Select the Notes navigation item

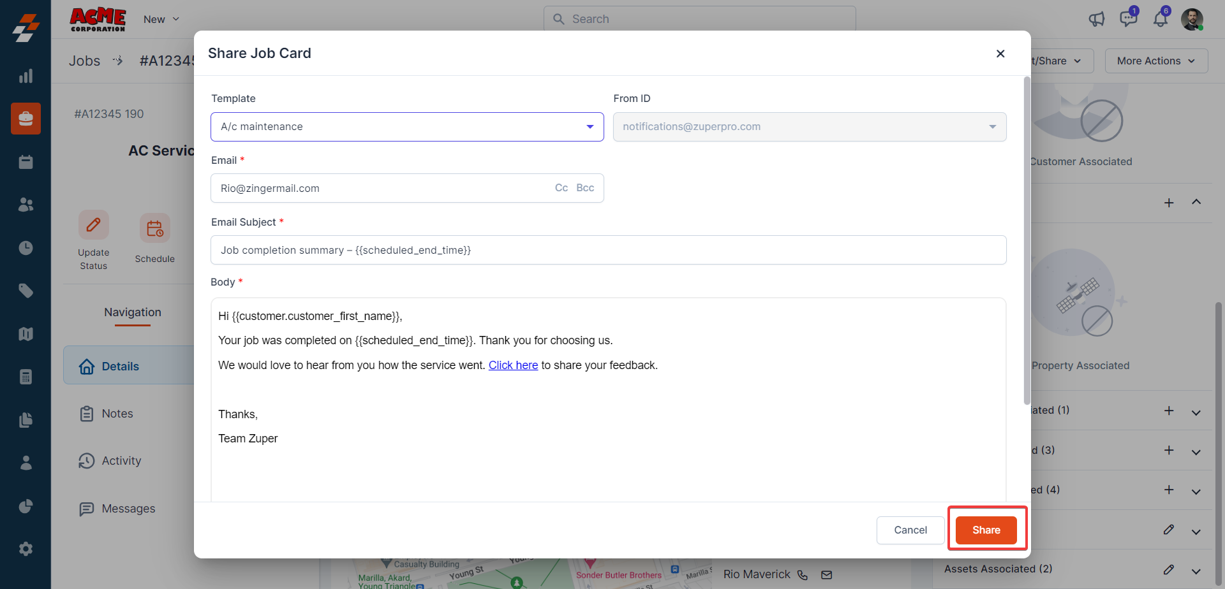coord(117,414)
